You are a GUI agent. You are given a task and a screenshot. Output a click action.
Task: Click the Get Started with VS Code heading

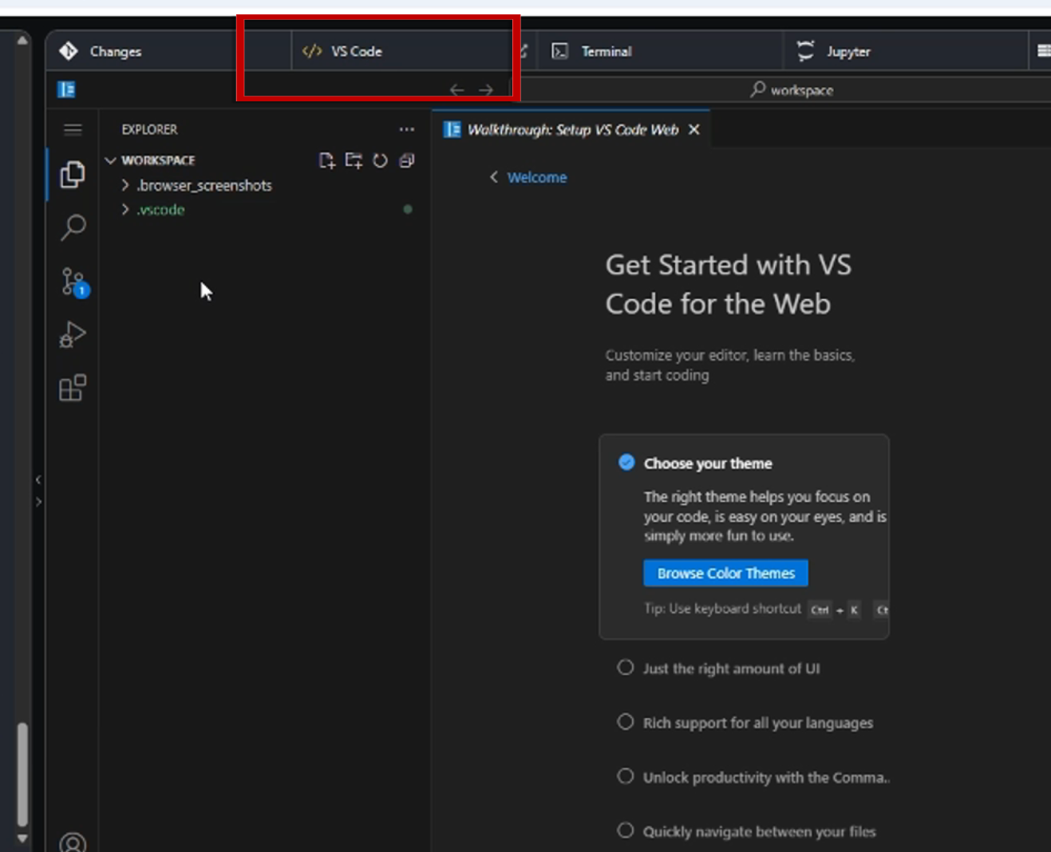pyautogui.click(x=728, y=284)
